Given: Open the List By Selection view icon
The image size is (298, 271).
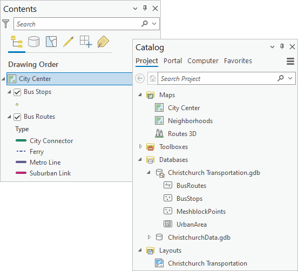Looking at the screenshot, I should pos(51,42).
